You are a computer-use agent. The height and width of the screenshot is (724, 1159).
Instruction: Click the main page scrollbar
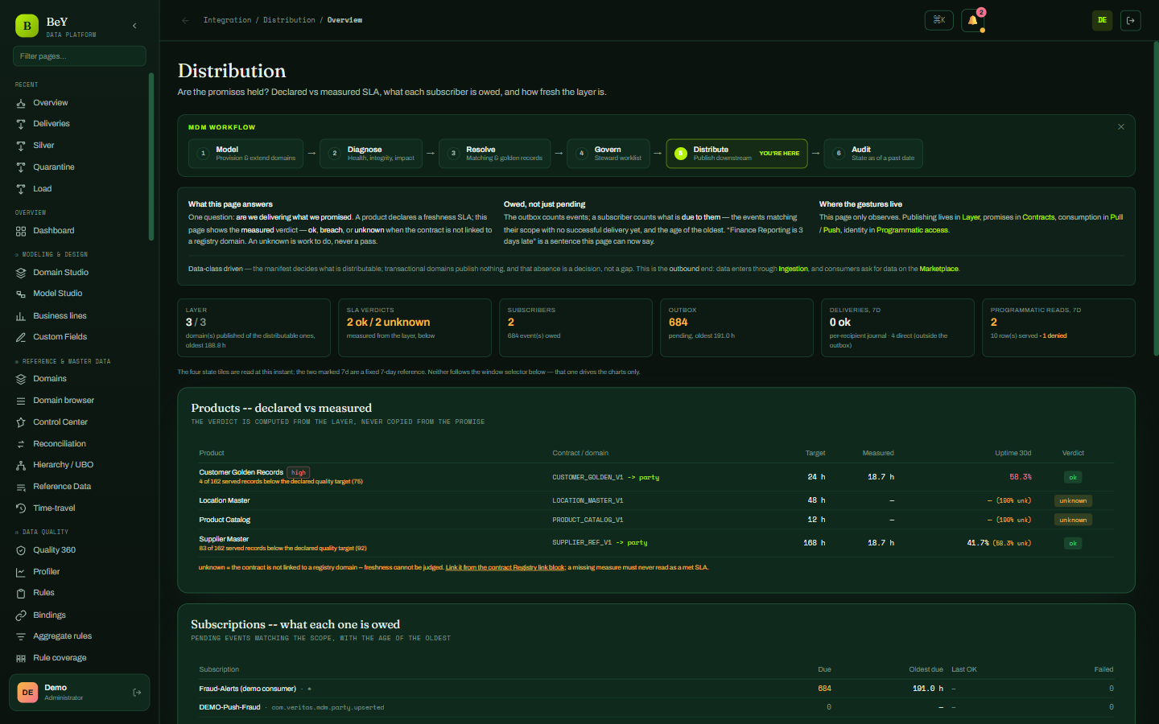coord(1156,200)
